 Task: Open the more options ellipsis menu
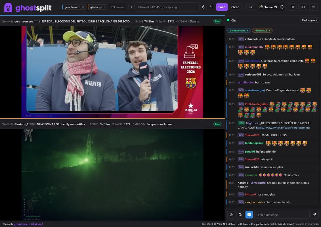(313, 7)
